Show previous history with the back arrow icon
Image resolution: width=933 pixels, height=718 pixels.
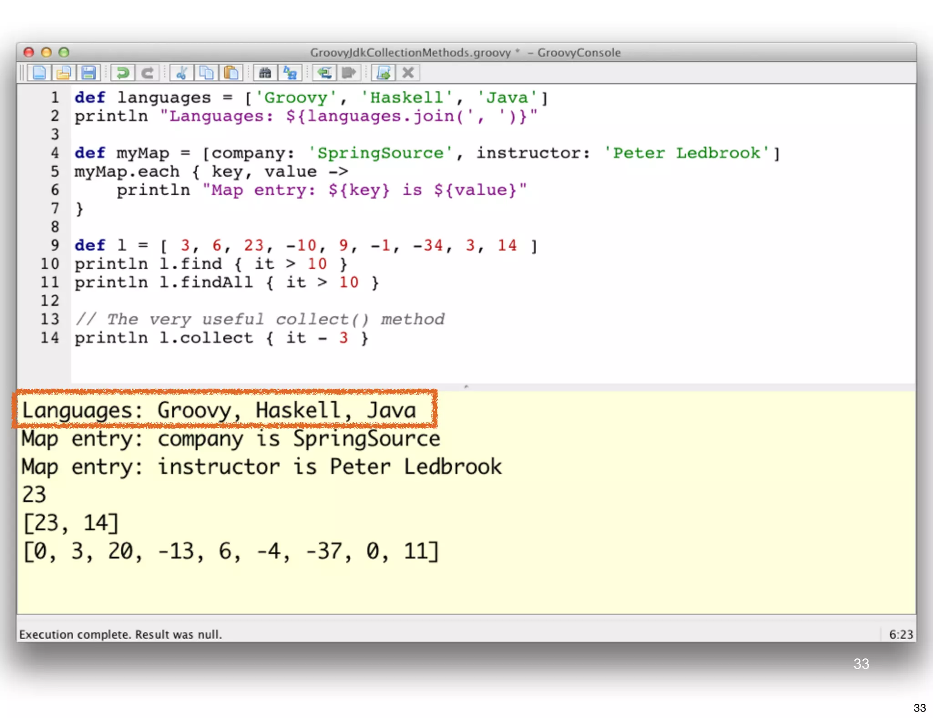tap(324, 73)
